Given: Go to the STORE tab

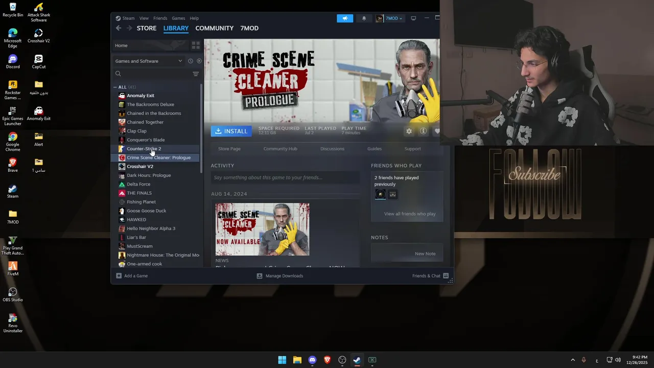Looking at the screenshot, I should 147,28.
